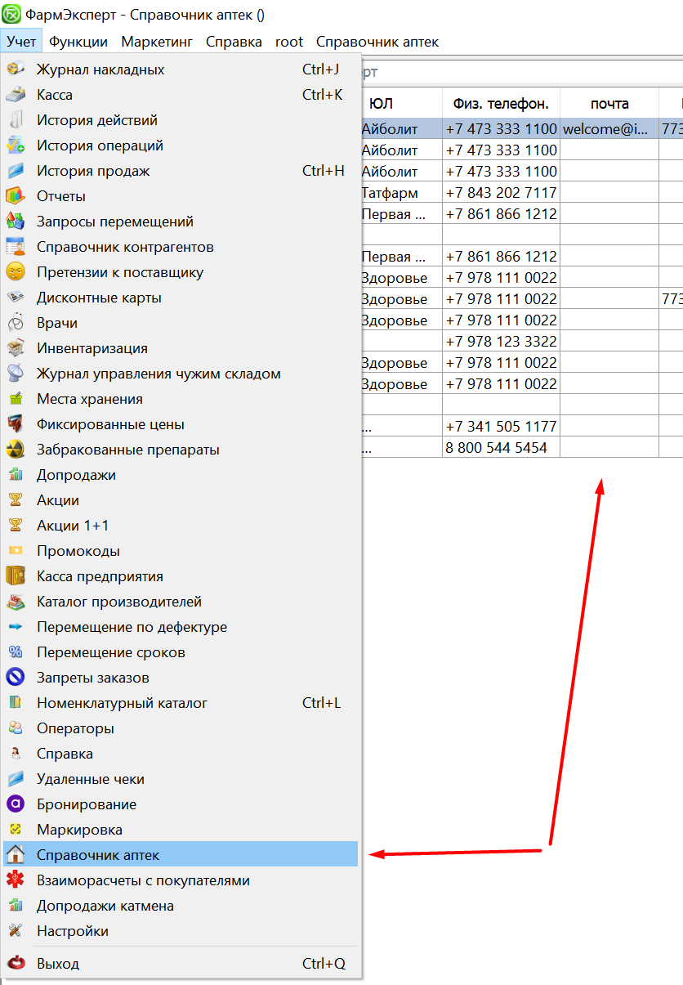
Task: Open Настройки from the Учет menu
Action: click(x=73, y=931)
